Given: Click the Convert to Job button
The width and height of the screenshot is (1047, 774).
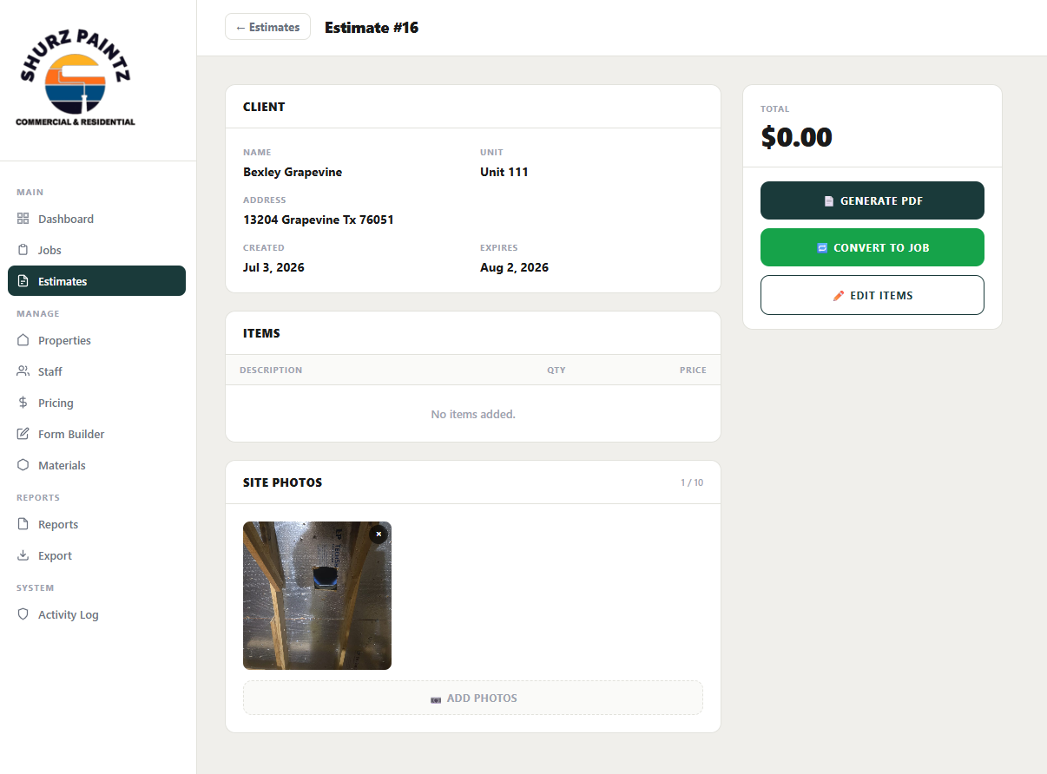Looking at the screenshot, I should coord(872,247).
